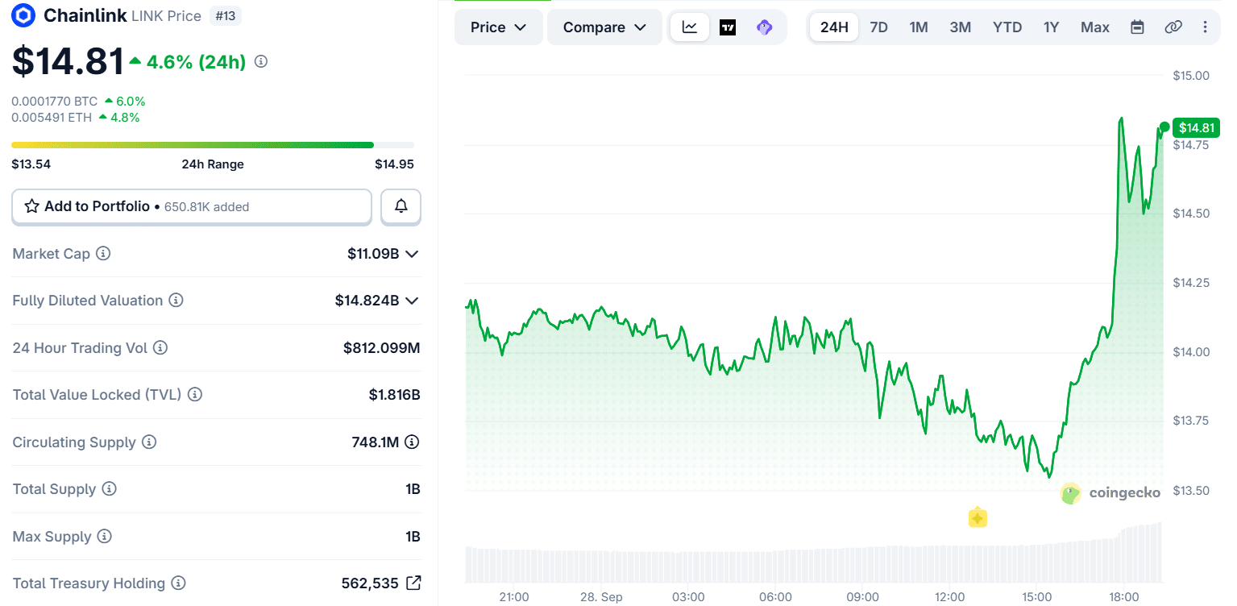Copy chart link icon

(1173, 27)
